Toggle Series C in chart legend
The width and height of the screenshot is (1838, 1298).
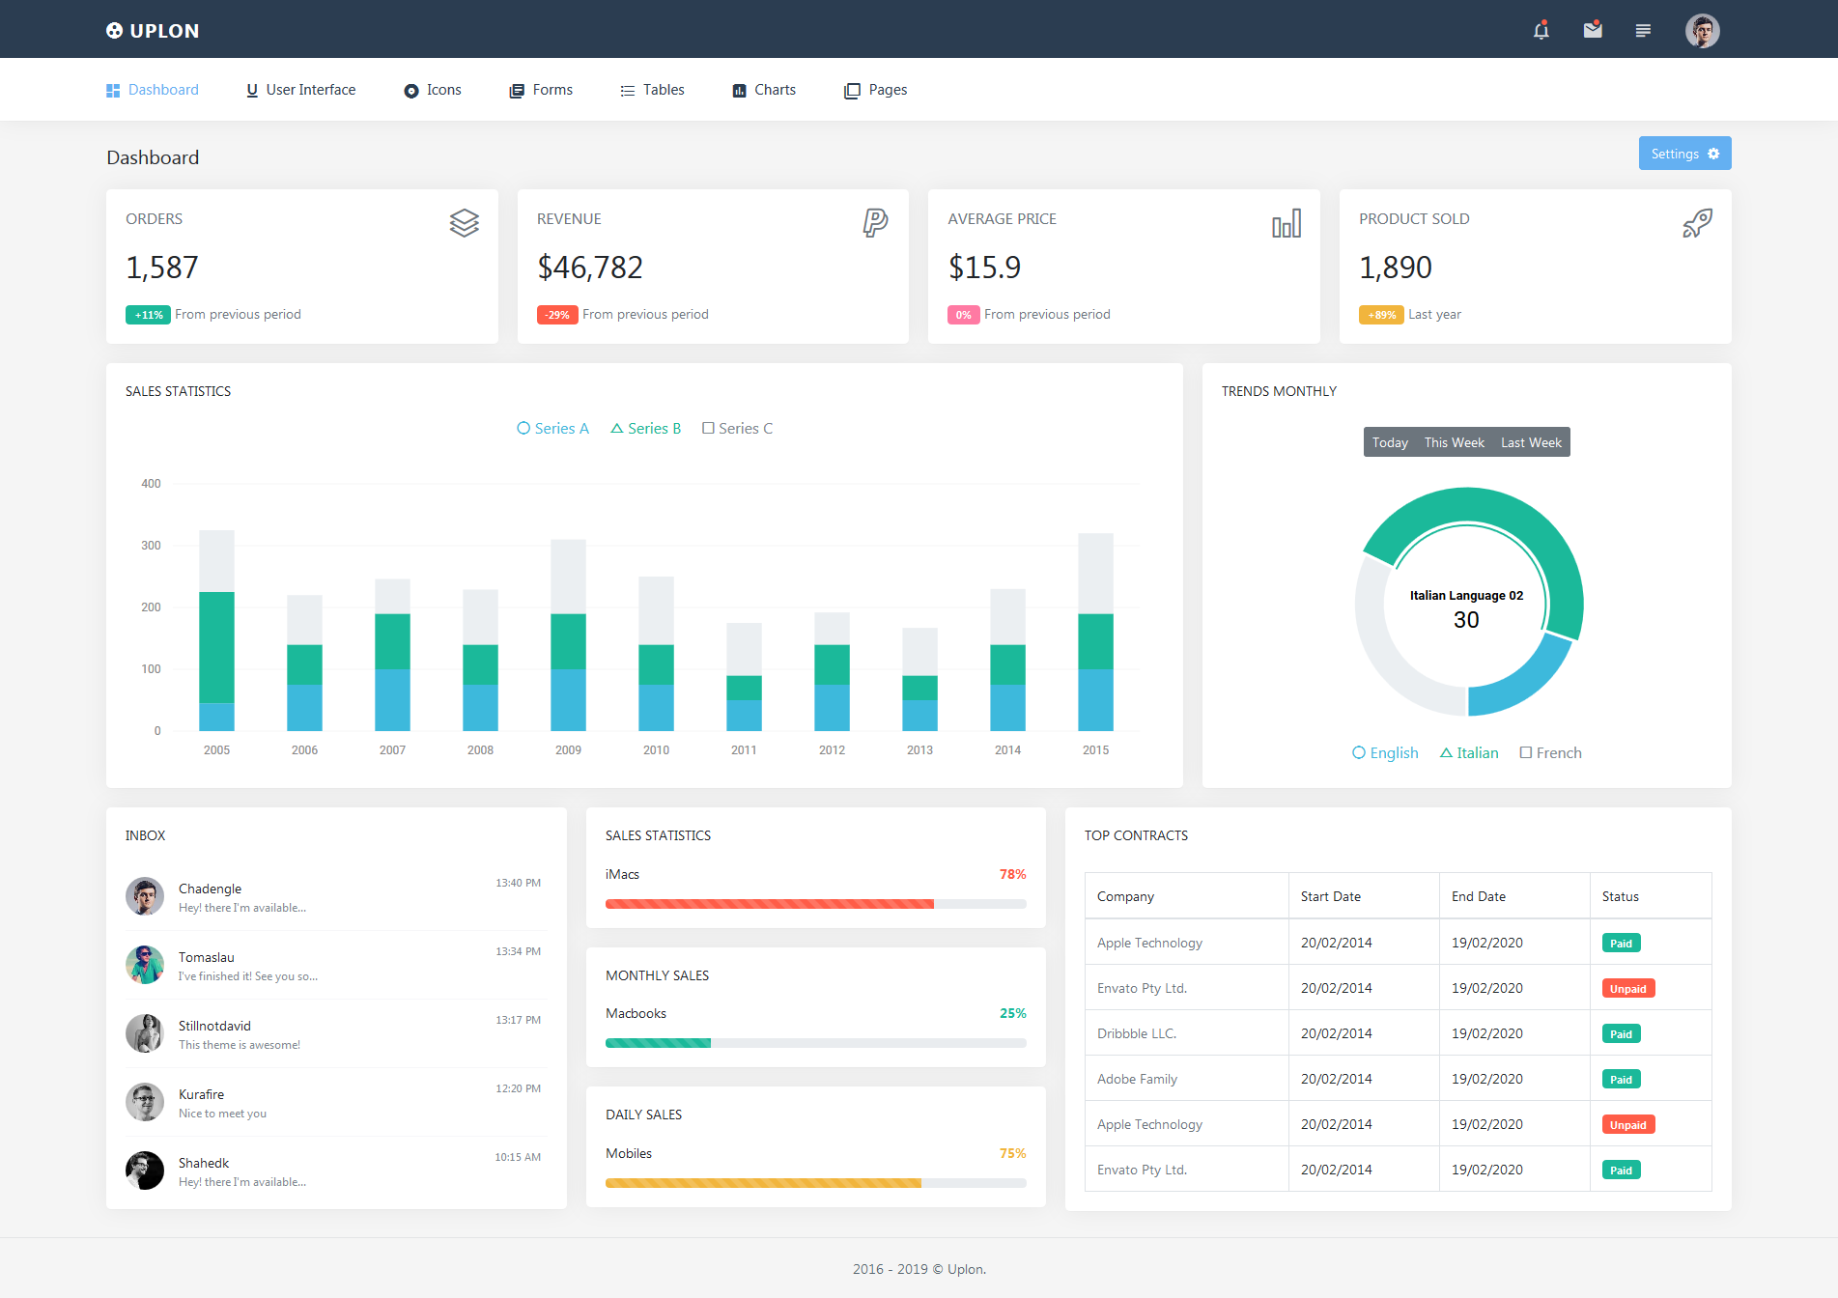[737, 429]
